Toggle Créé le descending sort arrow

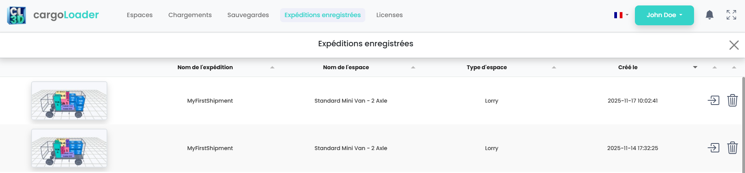695,68
